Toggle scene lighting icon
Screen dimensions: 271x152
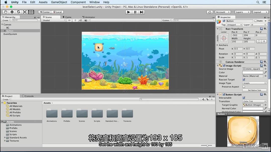pyautogui.click(x=75, y=20)
